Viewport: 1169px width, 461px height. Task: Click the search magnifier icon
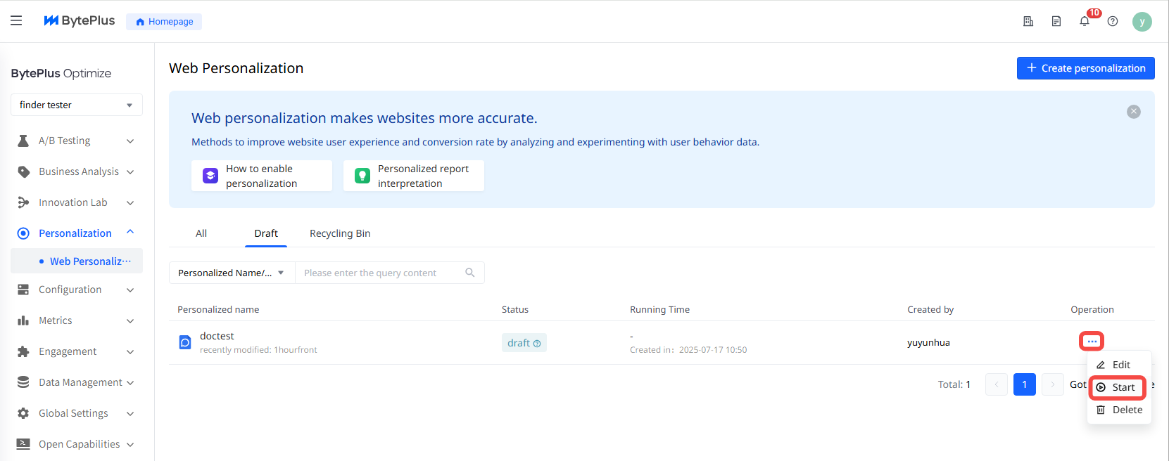pos(470,273)
